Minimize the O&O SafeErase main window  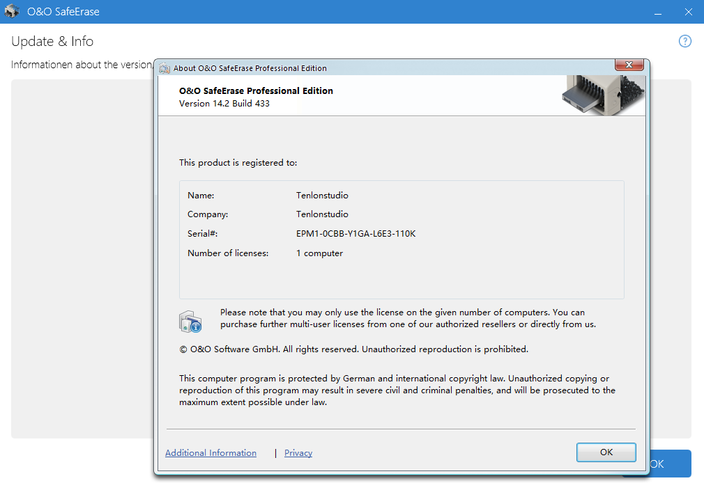[x=658, y=12]
